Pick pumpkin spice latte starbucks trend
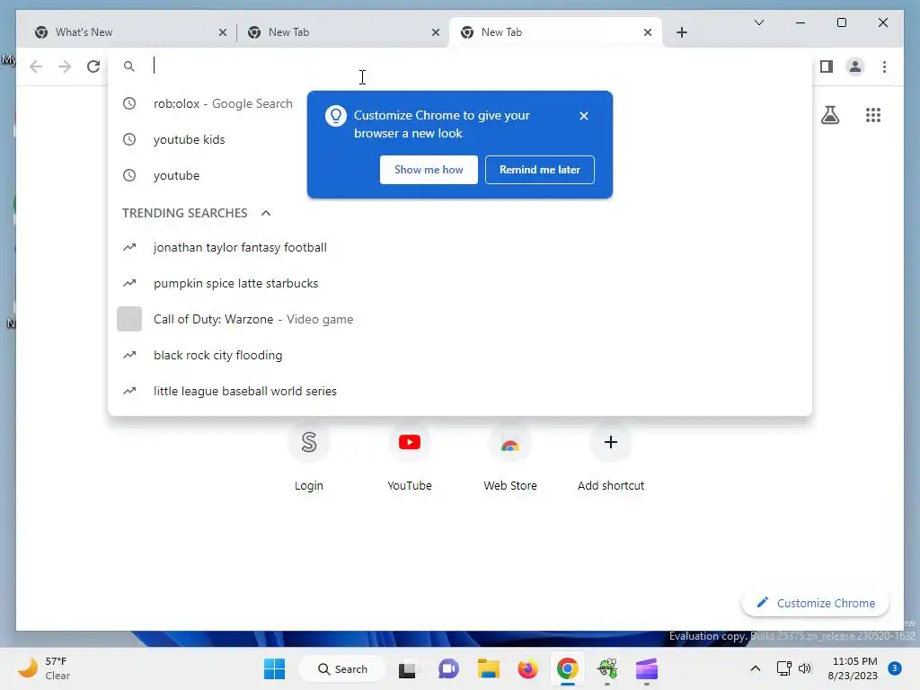 pos(460,283)
